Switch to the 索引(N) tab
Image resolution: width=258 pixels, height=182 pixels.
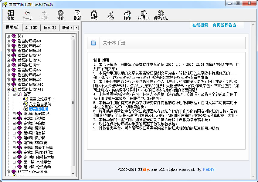click(31, 28)
